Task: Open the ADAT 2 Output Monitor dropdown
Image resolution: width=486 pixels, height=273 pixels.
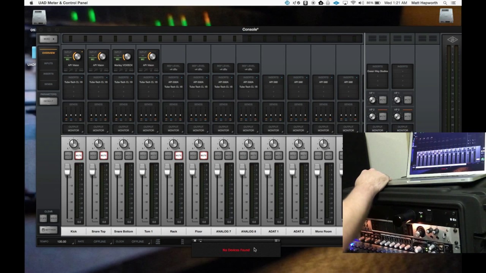Action: [x=298, y=129]
